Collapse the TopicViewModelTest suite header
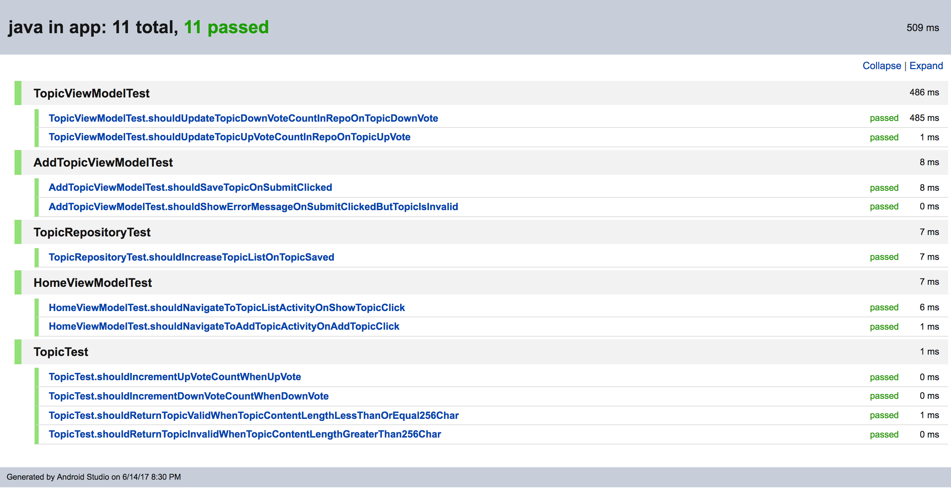Screen dimensions: 951x488 point(92,93)
